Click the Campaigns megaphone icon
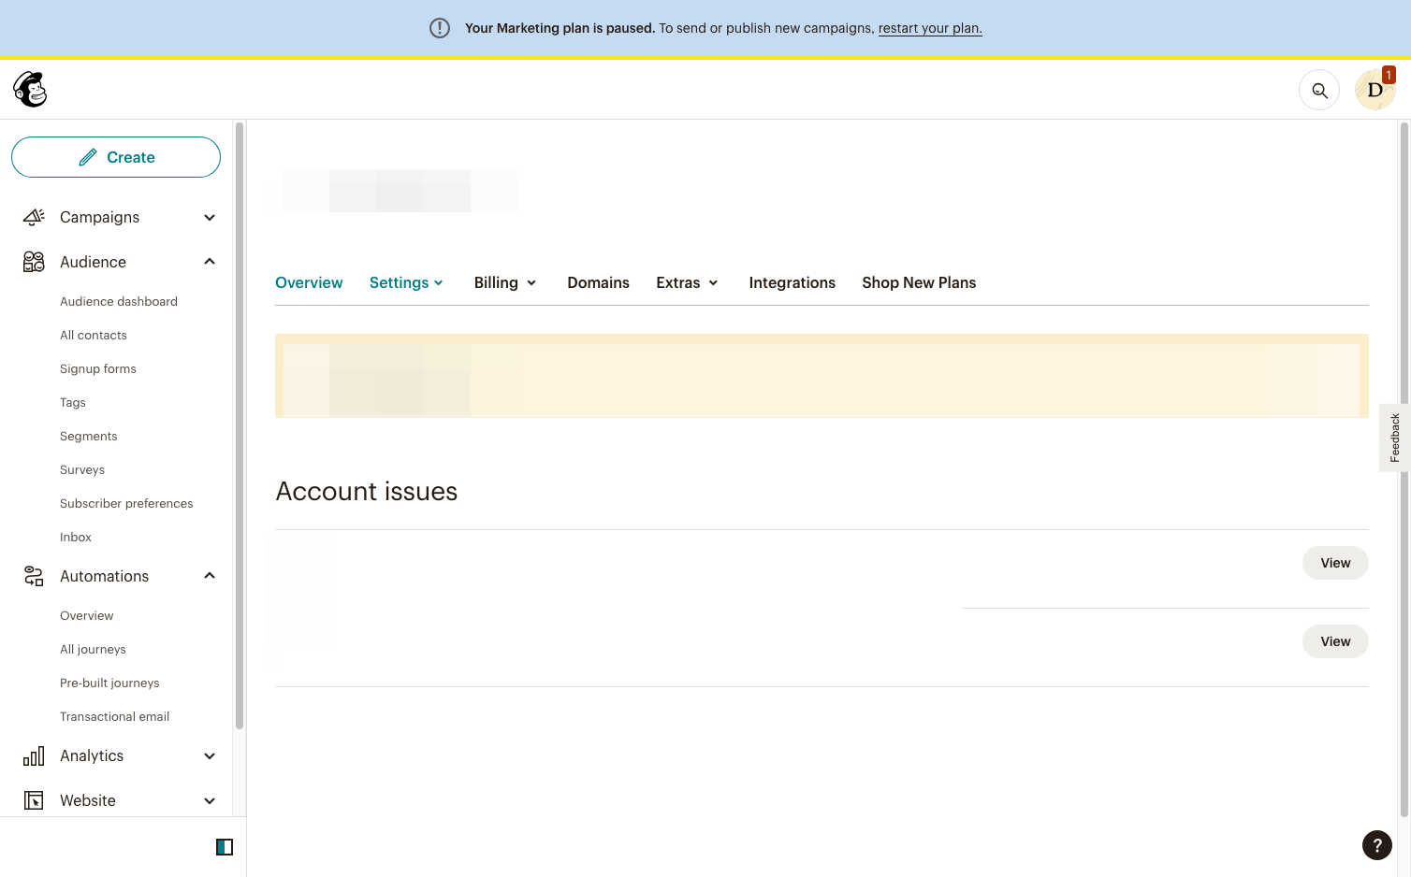1411x877 pixels. tap(34, 217)
